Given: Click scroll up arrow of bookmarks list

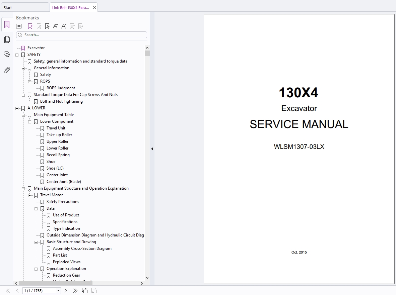Looking at the screenshot, I should (147, 48).
